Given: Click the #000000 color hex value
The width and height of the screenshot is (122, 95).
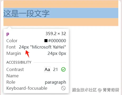Looking at the screenshot, I should click(x=57, y=41).
